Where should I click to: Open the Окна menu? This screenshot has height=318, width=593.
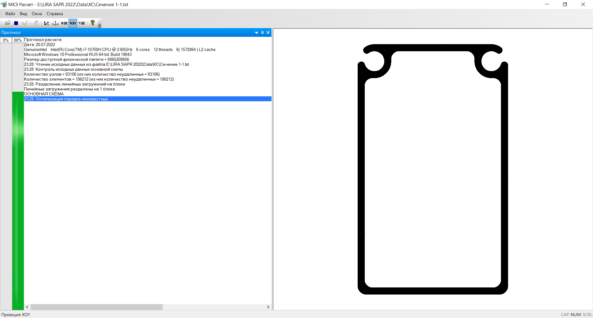pyautogui.click(x=37, y=14)
